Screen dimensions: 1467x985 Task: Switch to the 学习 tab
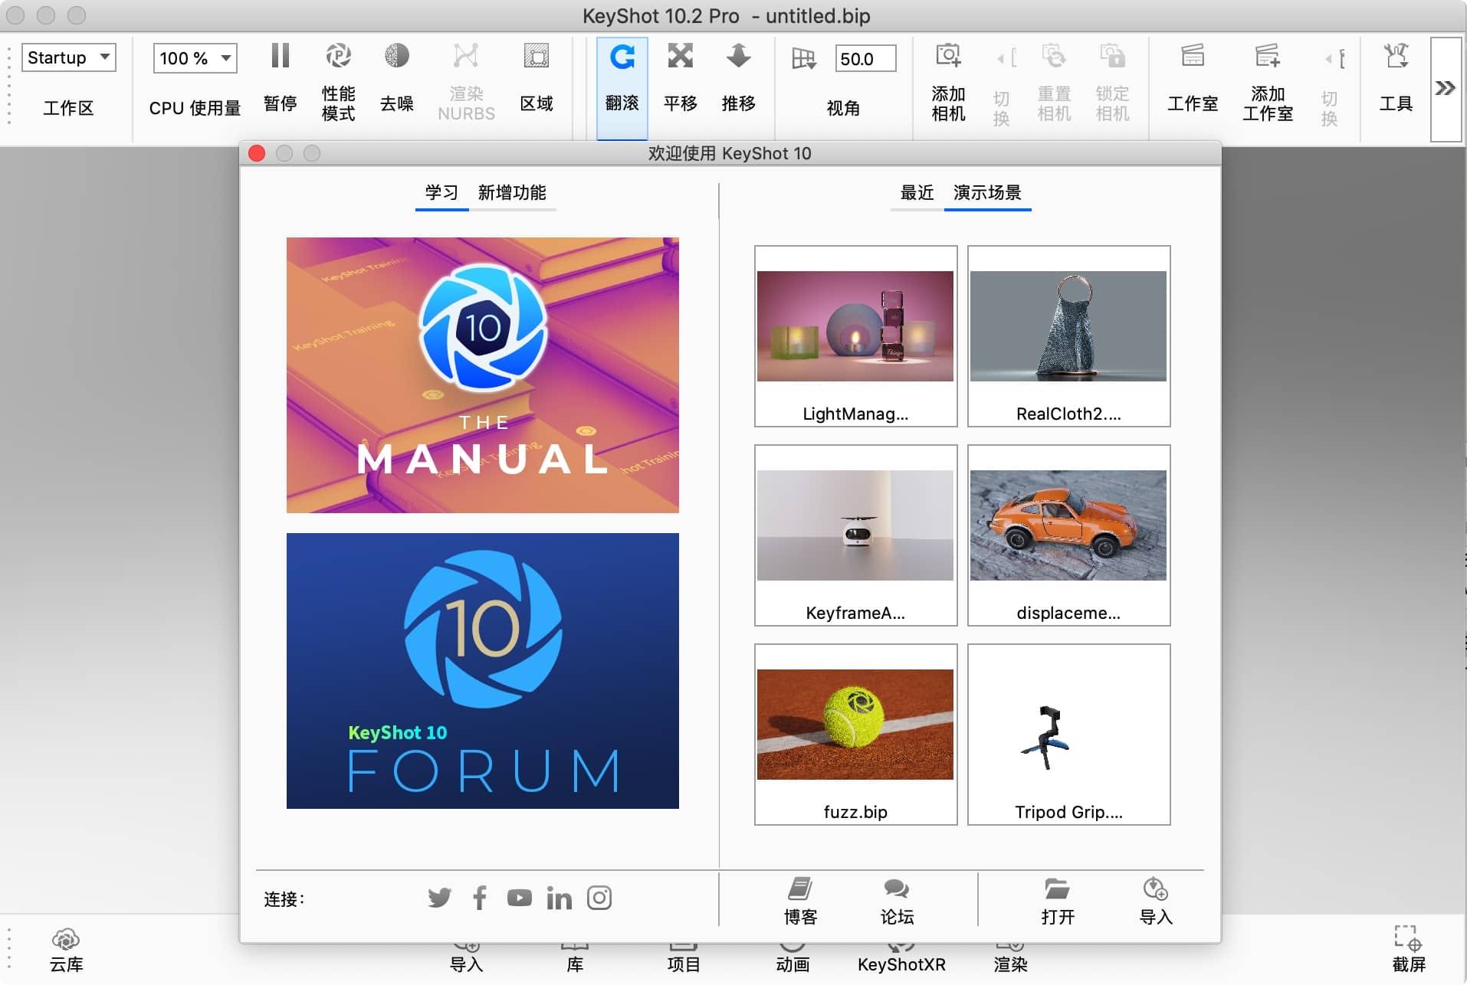441,192
